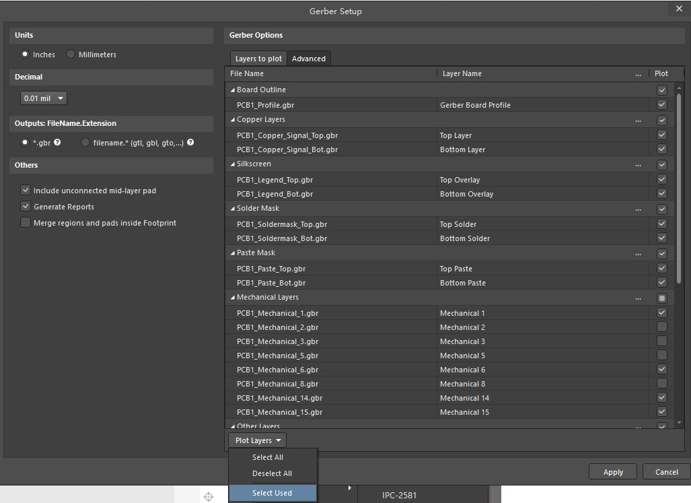
Task: Click the scrollbar down arrow in layer list
Action: [x=679, y=423]
